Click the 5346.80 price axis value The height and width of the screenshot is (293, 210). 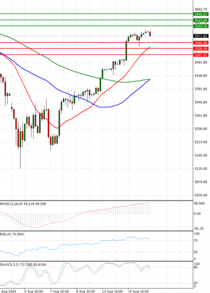(201, 102)
